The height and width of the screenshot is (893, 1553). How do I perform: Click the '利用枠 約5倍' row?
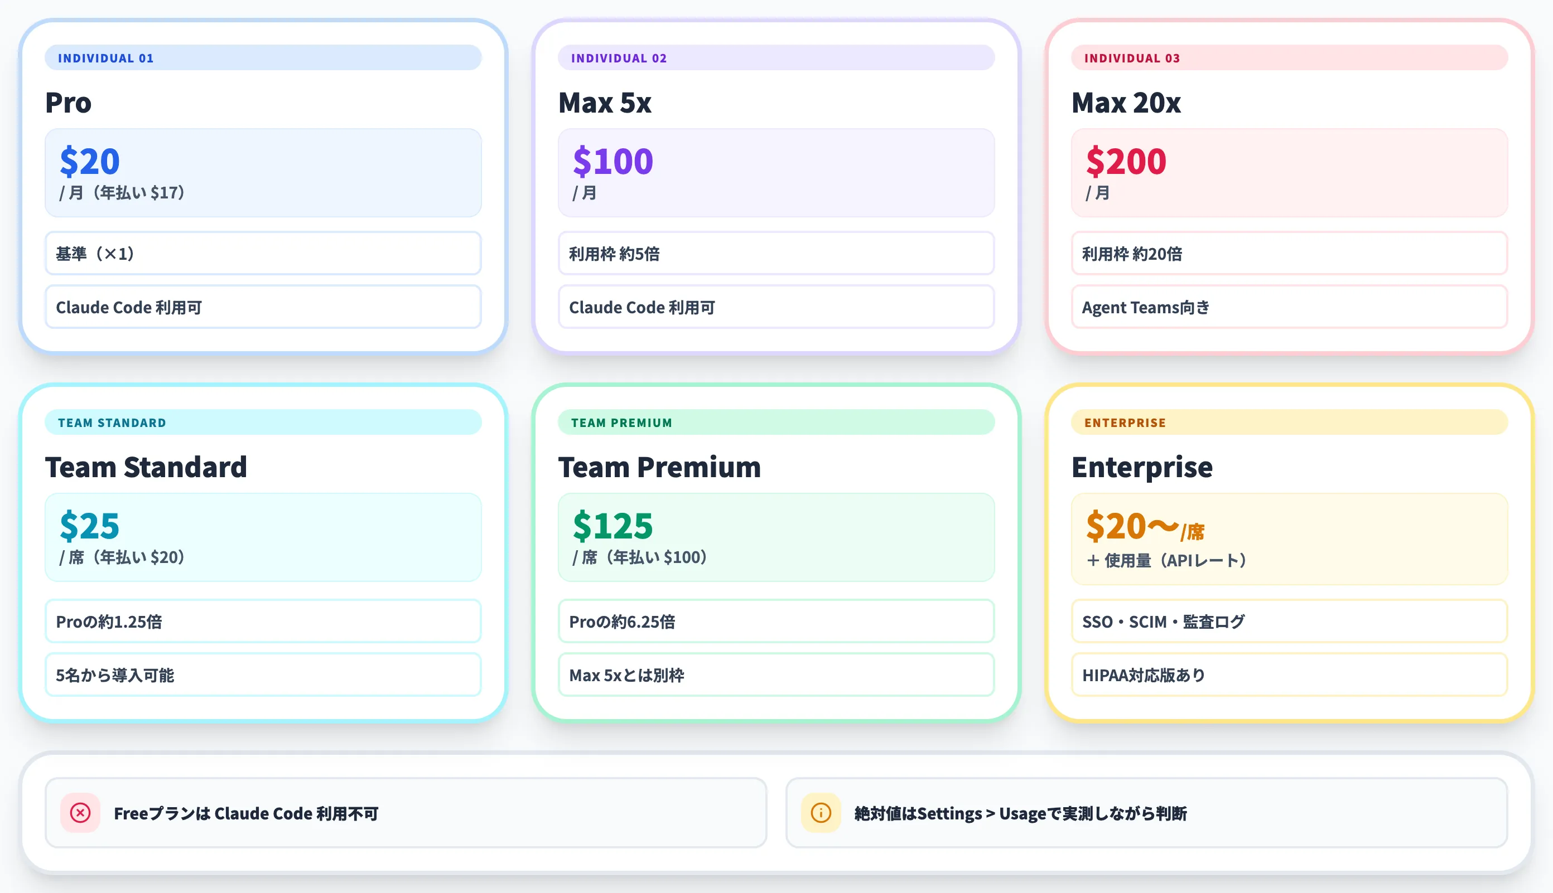pyautogui.click(x=775, y=253)
